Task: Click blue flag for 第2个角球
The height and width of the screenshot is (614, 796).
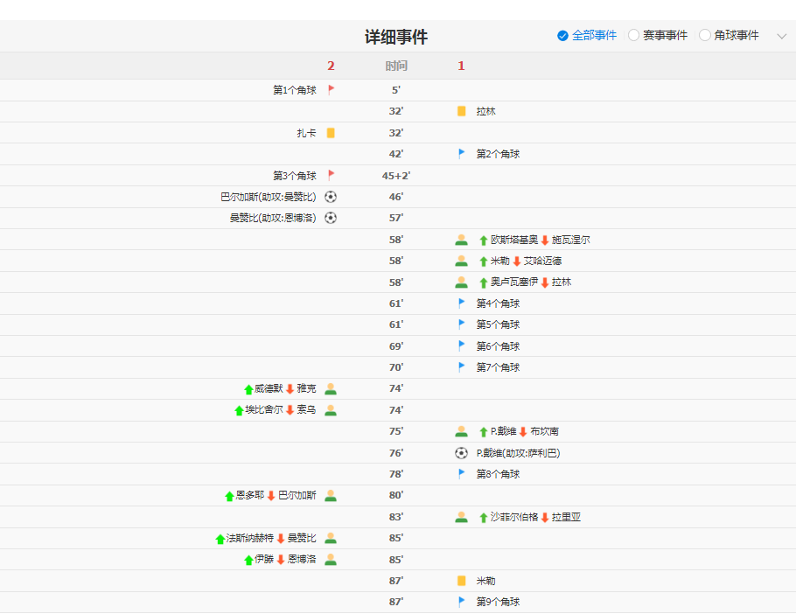Action: pos(461,154)
